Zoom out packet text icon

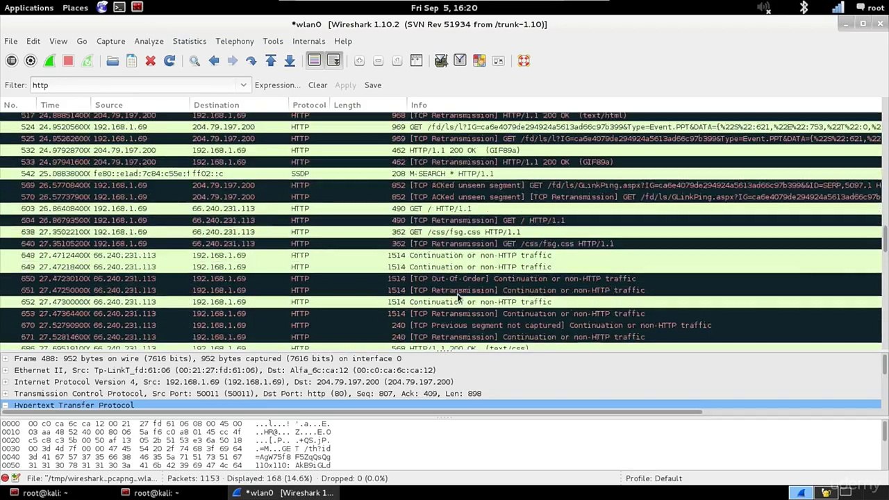[x=378, y=61]
